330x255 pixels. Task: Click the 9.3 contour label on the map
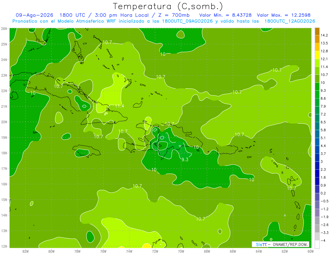pos(185,159)
